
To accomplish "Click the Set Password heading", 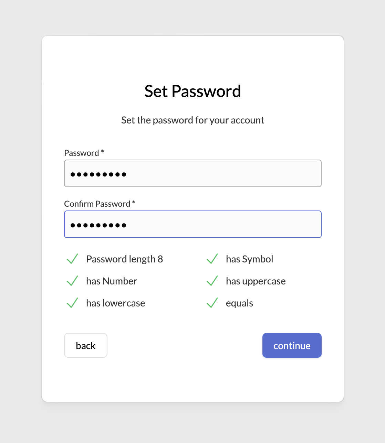I will tap(192, 91).
